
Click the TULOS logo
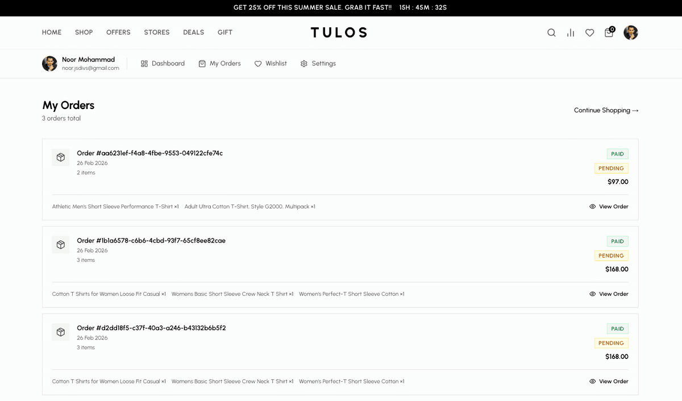click(339, 32)
